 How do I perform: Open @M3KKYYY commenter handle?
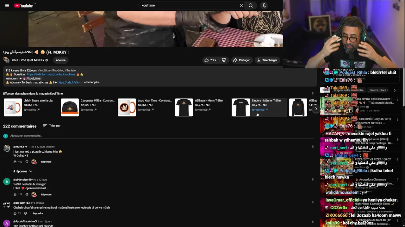coord(20,147)
